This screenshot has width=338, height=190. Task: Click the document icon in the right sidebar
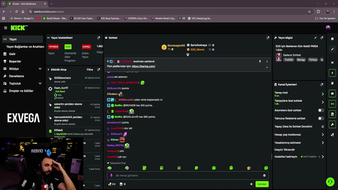[x=332, y=83]
